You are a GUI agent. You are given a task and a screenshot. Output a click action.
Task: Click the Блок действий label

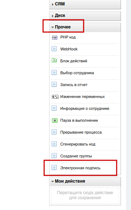click(74, 61)
